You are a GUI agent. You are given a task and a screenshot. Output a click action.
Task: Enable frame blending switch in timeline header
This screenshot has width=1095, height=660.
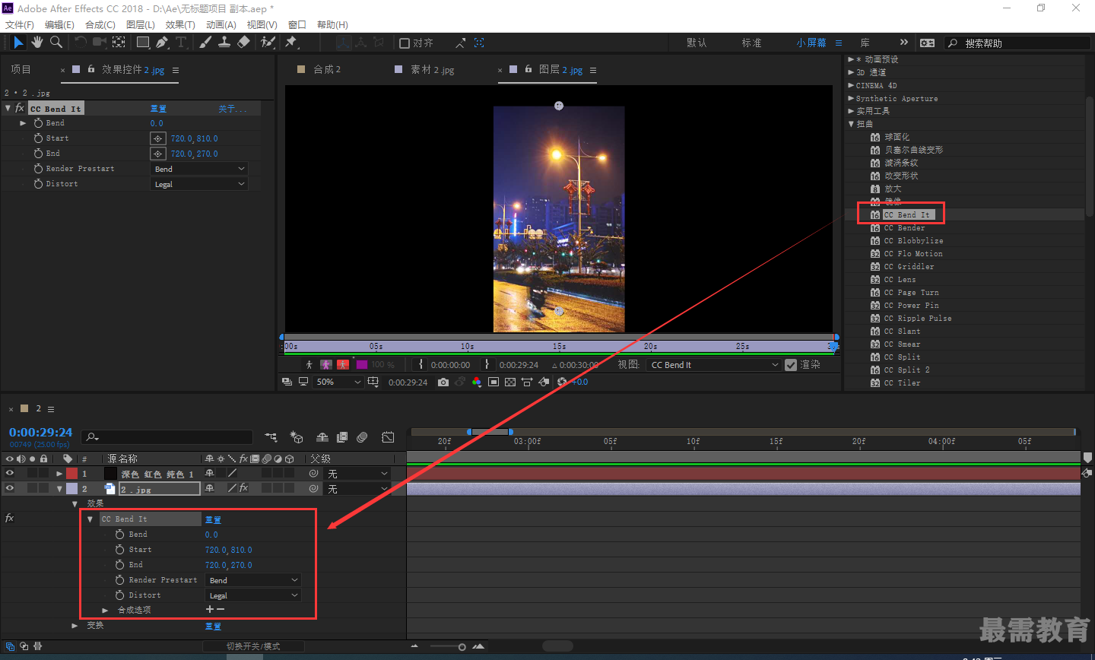coord(342,437)
